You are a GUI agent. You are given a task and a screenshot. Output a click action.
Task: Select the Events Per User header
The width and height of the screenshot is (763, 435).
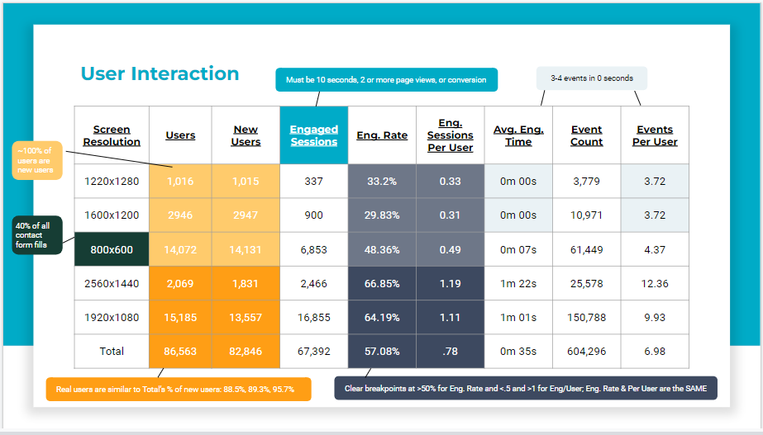pos(655,135)
